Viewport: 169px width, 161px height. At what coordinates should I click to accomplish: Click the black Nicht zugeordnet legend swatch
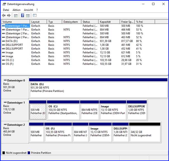[x=4, y=153]
